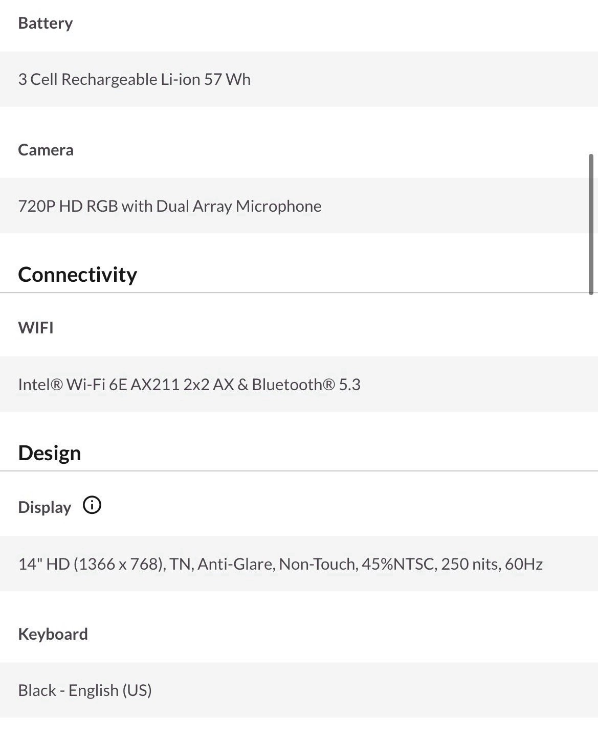Select the Keyboard spec label
This screenshot has height=743, width=598.
click(53, 634)
